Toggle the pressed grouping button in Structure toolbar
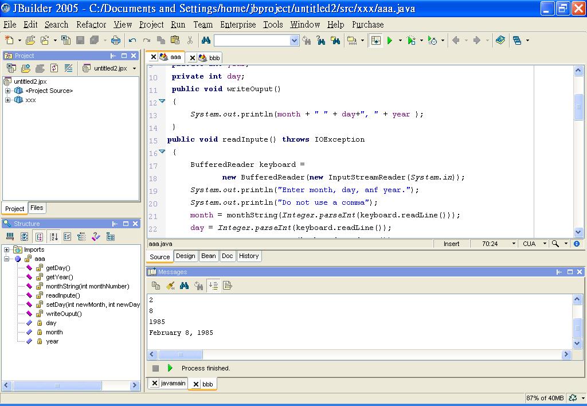587x406 pixels. [x=39, y=237]
